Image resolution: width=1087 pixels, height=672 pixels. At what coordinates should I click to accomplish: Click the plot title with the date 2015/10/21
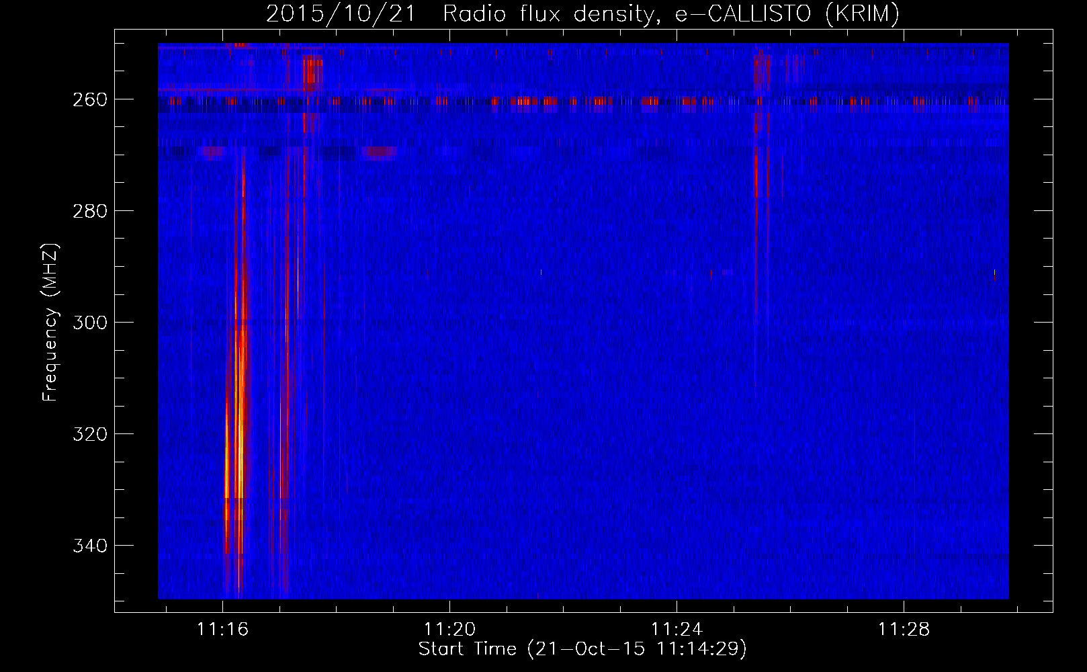click(582, 14)
